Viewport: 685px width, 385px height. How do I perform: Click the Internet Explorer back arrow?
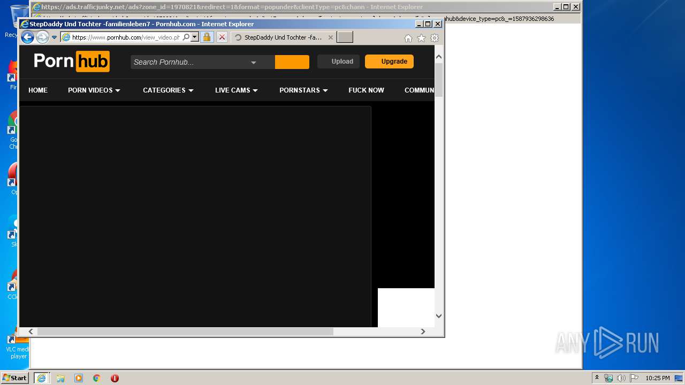point(27,37)
